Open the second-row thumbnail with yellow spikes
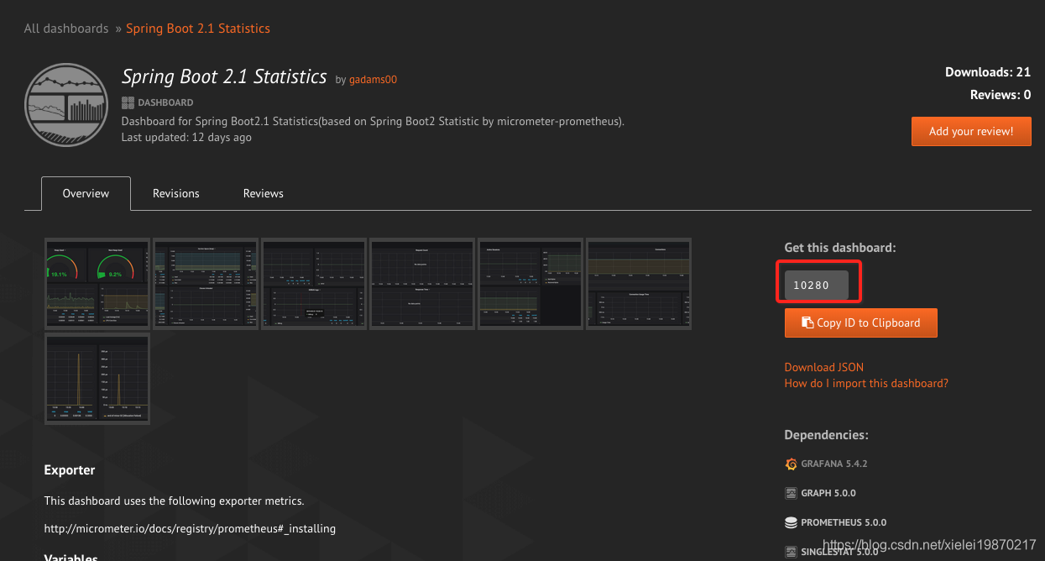 click(x=97, y=379)
